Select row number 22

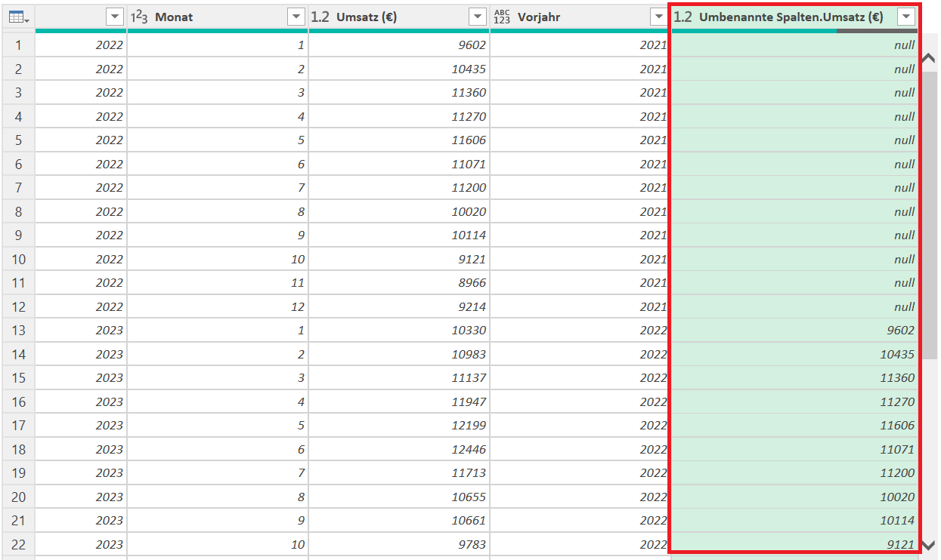click(18, 544)
